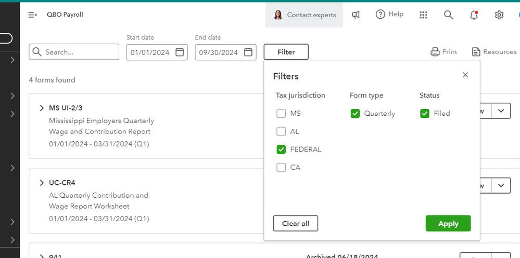Expand the UC-CR4 form row
Image resolution: width=520 pixels, height=258 pixels.
42,183
